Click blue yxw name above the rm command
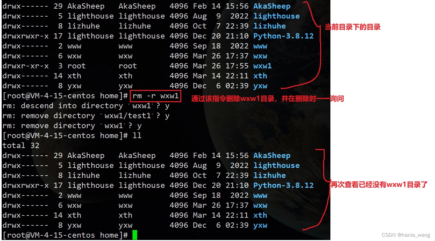The width and height of the screenshot is (435, 241). tap(260, 86)
